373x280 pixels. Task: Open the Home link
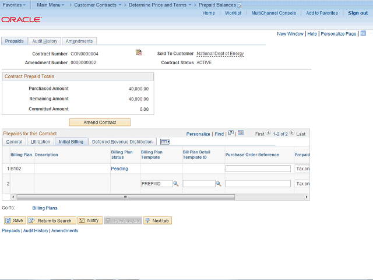click(209, 13)
